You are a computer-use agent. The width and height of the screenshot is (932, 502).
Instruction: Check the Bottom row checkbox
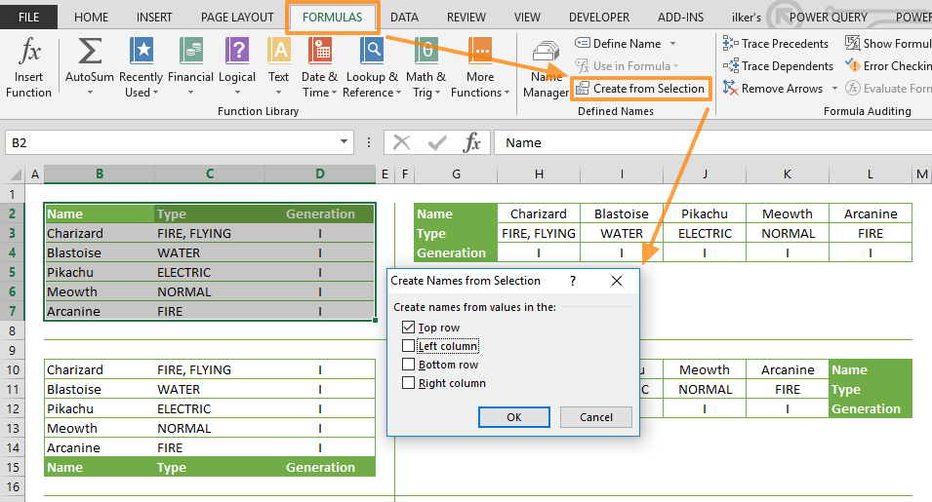(x=408, y=364)
